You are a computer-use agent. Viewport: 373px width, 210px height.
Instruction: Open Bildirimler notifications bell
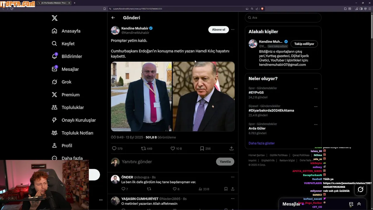(67, 56)
